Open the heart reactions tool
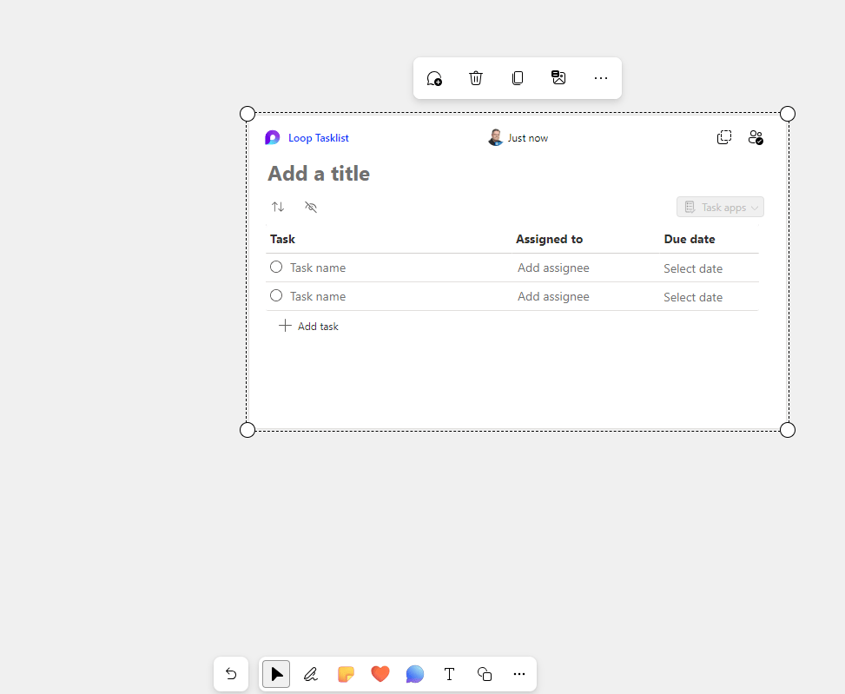The width and height of the screenshot is (845, 694). click(x=380, y=674)
